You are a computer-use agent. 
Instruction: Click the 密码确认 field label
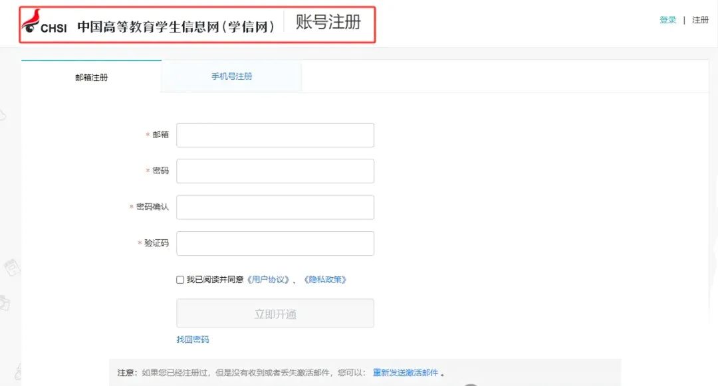tap(152, 207)
